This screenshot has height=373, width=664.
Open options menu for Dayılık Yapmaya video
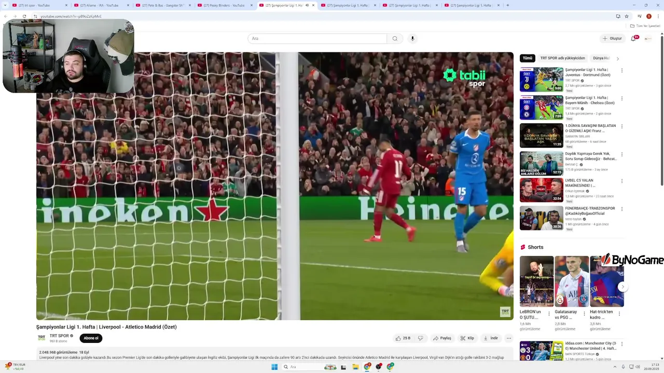pyautogui.click(x=622, y=154)
